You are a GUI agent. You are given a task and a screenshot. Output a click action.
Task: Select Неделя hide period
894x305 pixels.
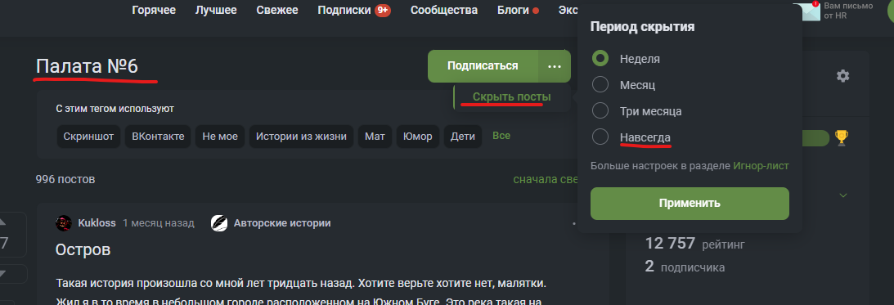click(x=600, y=58)
